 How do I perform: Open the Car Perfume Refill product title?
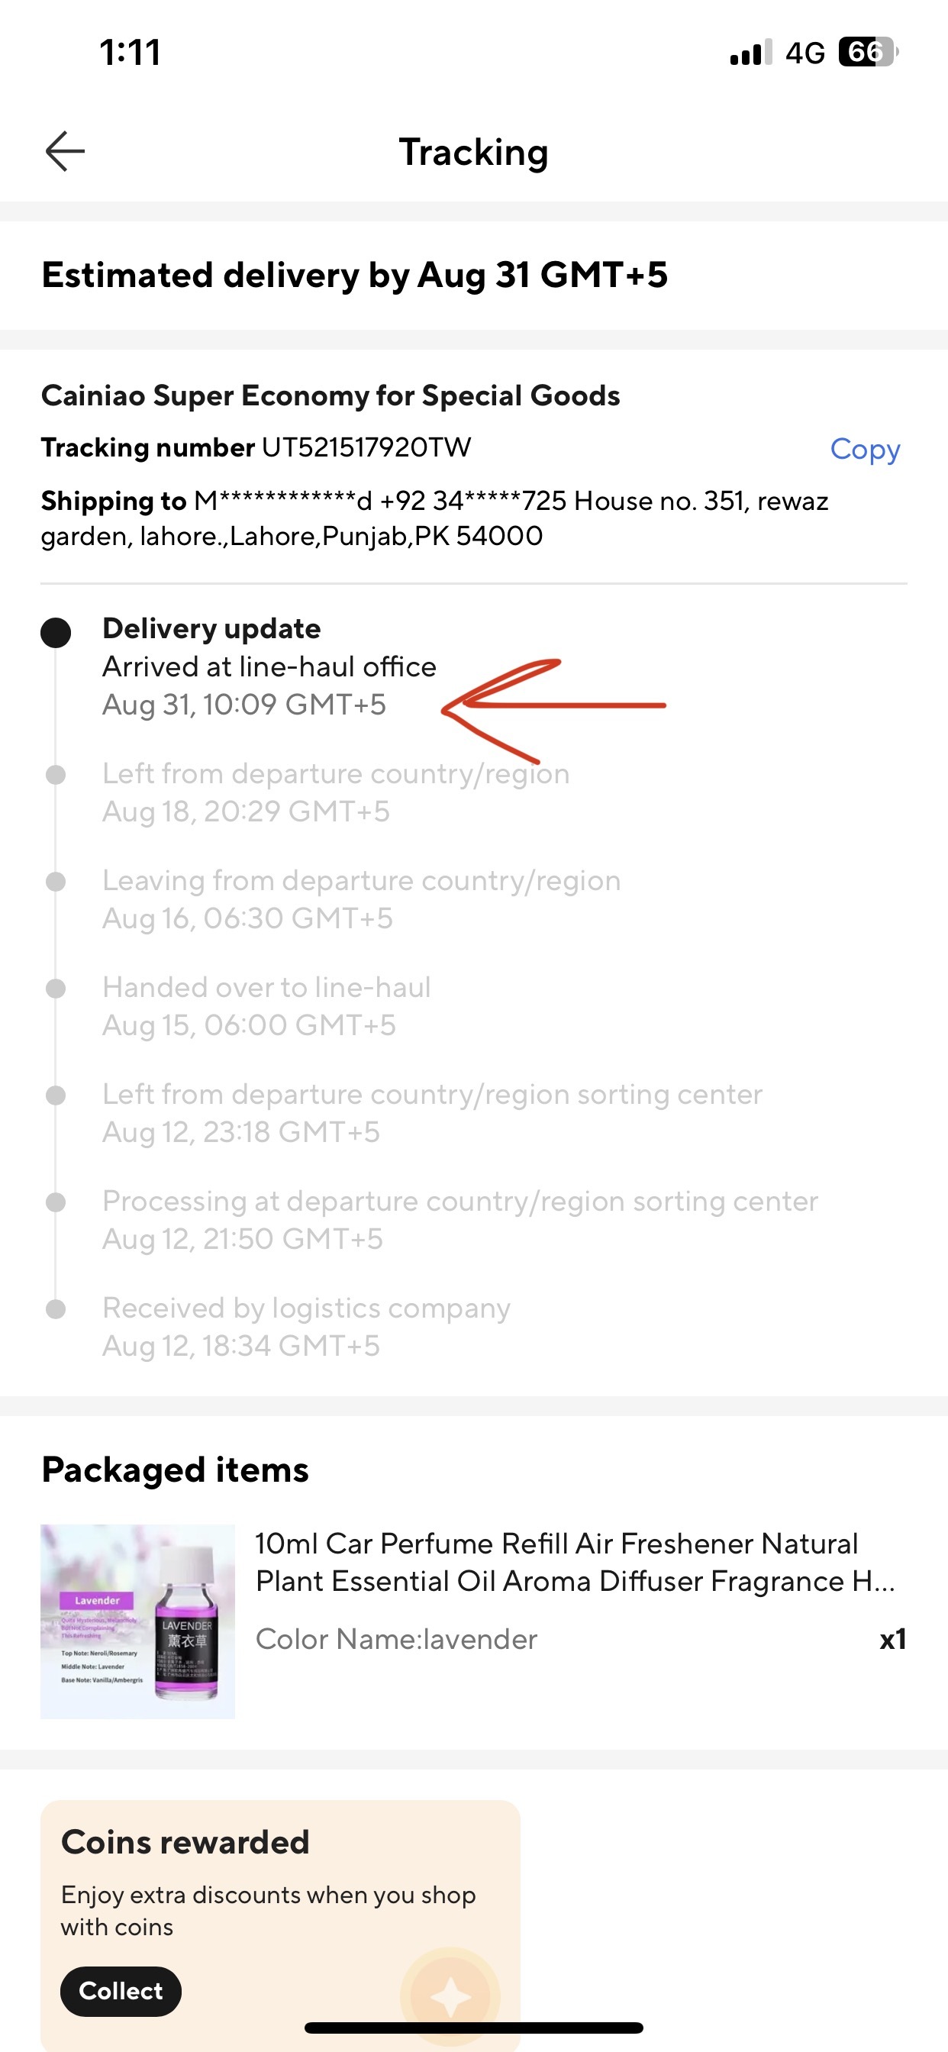coord(575,1562)
